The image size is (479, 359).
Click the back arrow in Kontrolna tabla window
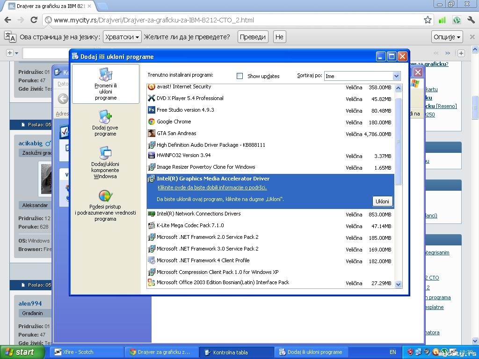(x=63, y=99)
